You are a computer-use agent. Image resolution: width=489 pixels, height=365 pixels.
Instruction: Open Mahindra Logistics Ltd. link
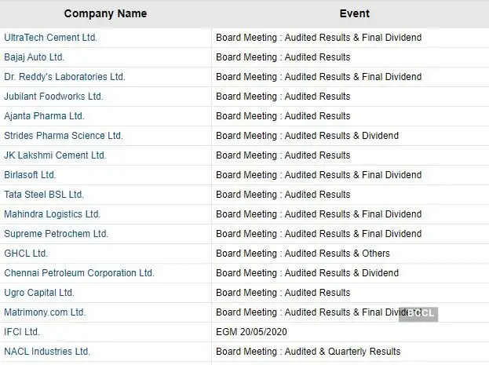click(52, 214)
